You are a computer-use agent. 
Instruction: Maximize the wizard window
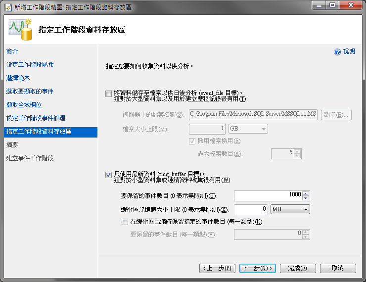point(332,5)
